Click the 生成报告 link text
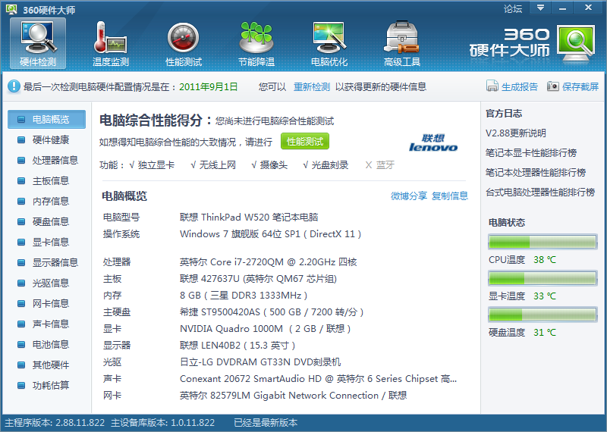The height and width of the screenshot is (432, 607). [x=520, y=86]
